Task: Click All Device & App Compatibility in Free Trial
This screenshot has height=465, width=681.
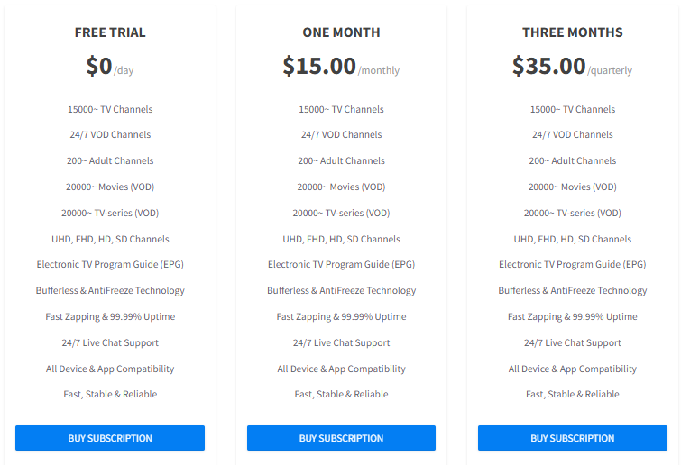Action: (110, 369)
